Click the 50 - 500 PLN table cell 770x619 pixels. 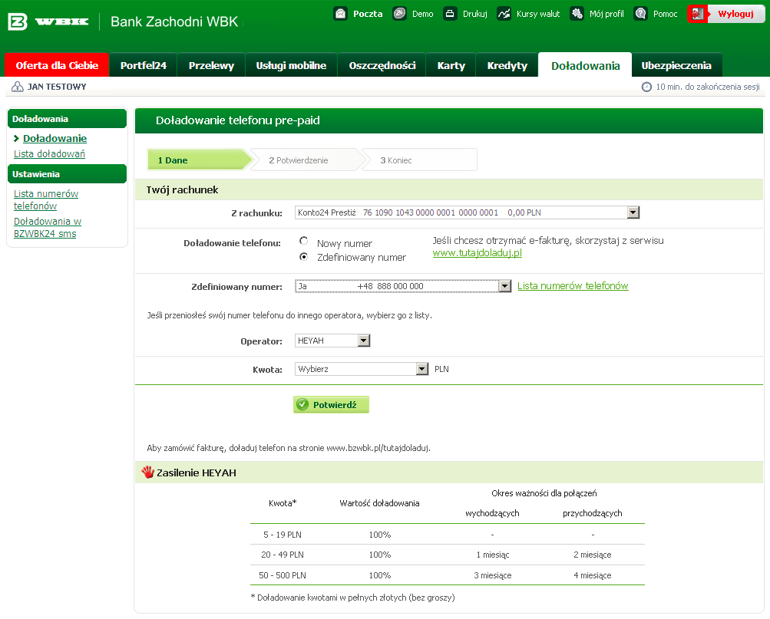point(283,575)
